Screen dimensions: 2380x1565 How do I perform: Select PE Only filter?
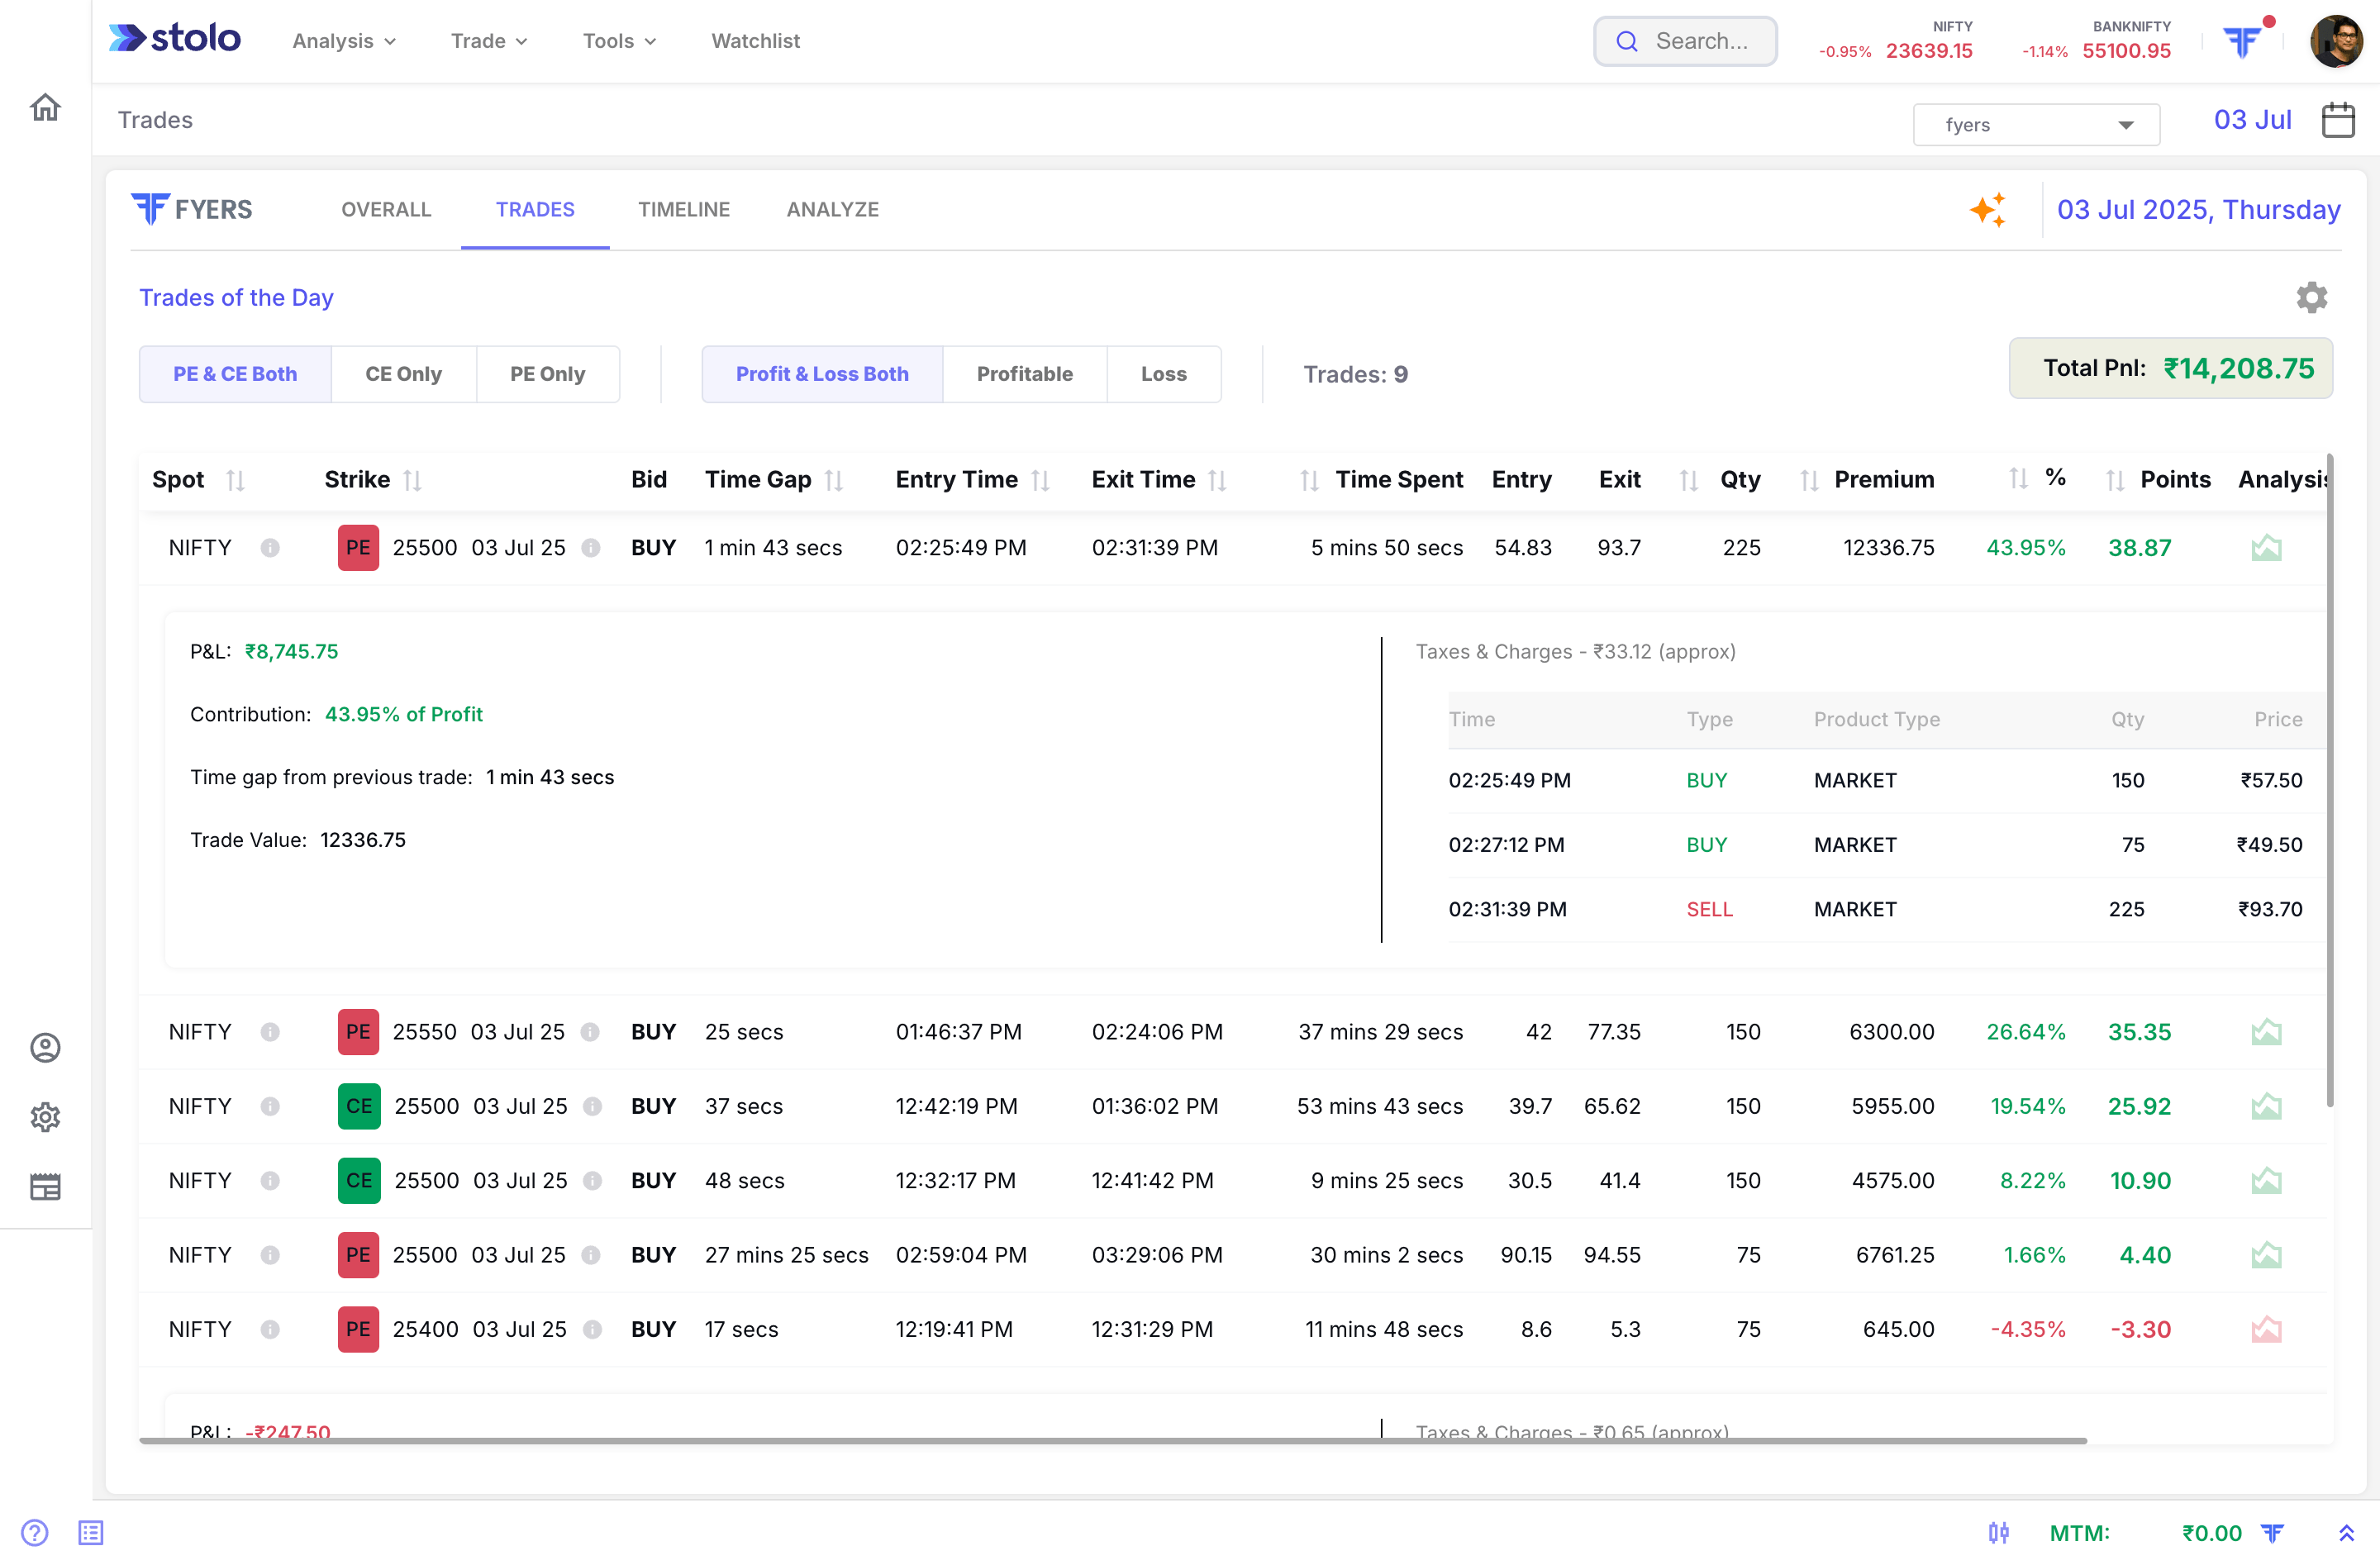(547, 374)
